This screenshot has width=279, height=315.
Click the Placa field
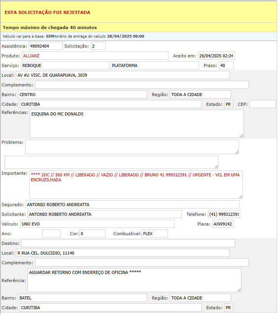coord(223,224)
